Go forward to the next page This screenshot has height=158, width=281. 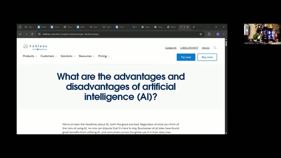(x=26, y=34)
